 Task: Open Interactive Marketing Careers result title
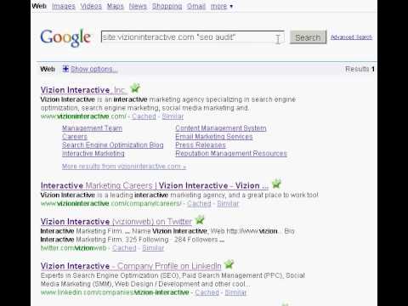point(155,185)
